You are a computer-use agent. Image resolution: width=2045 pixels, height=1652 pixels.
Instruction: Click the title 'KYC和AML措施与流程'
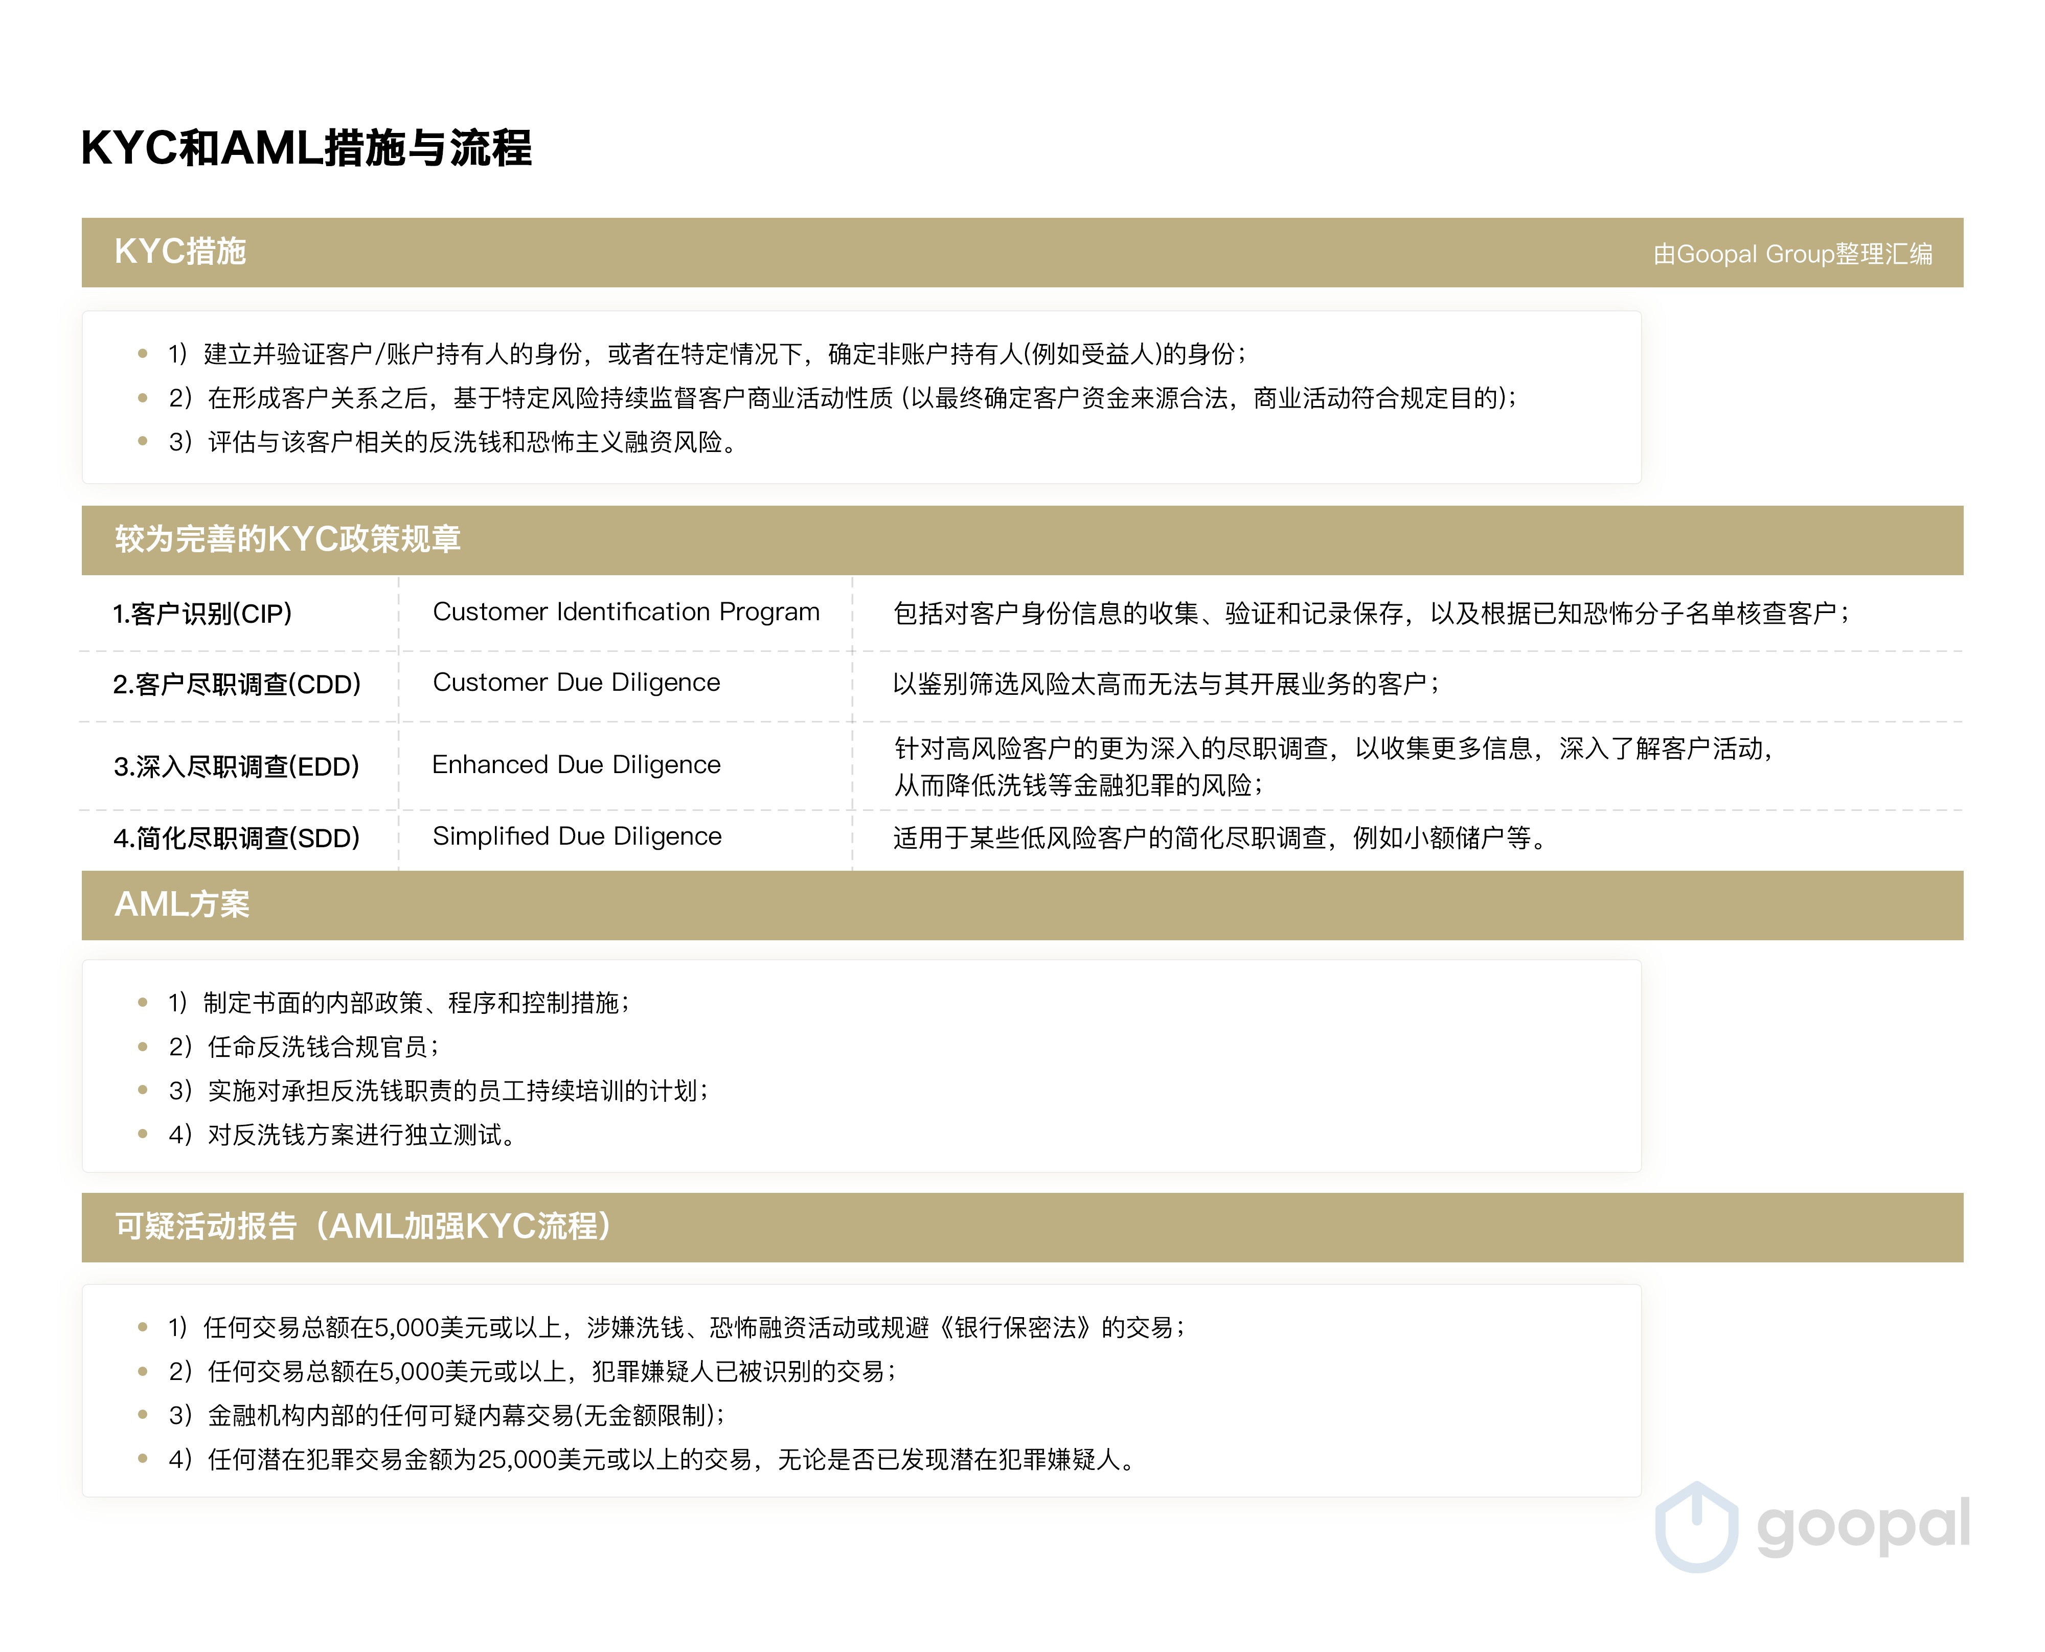click(306, 148)
